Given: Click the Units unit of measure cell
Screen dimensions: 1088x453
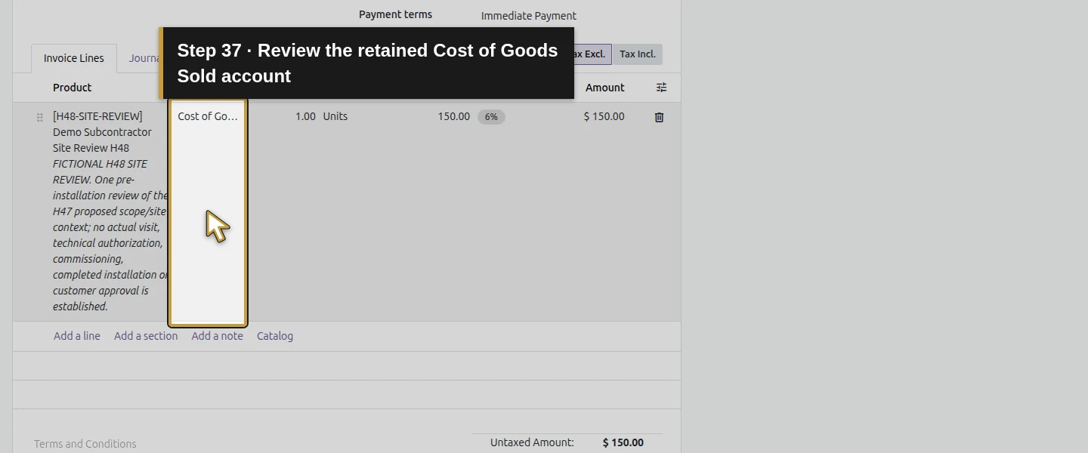Looking at the screenshot, I should coord(335,116).
